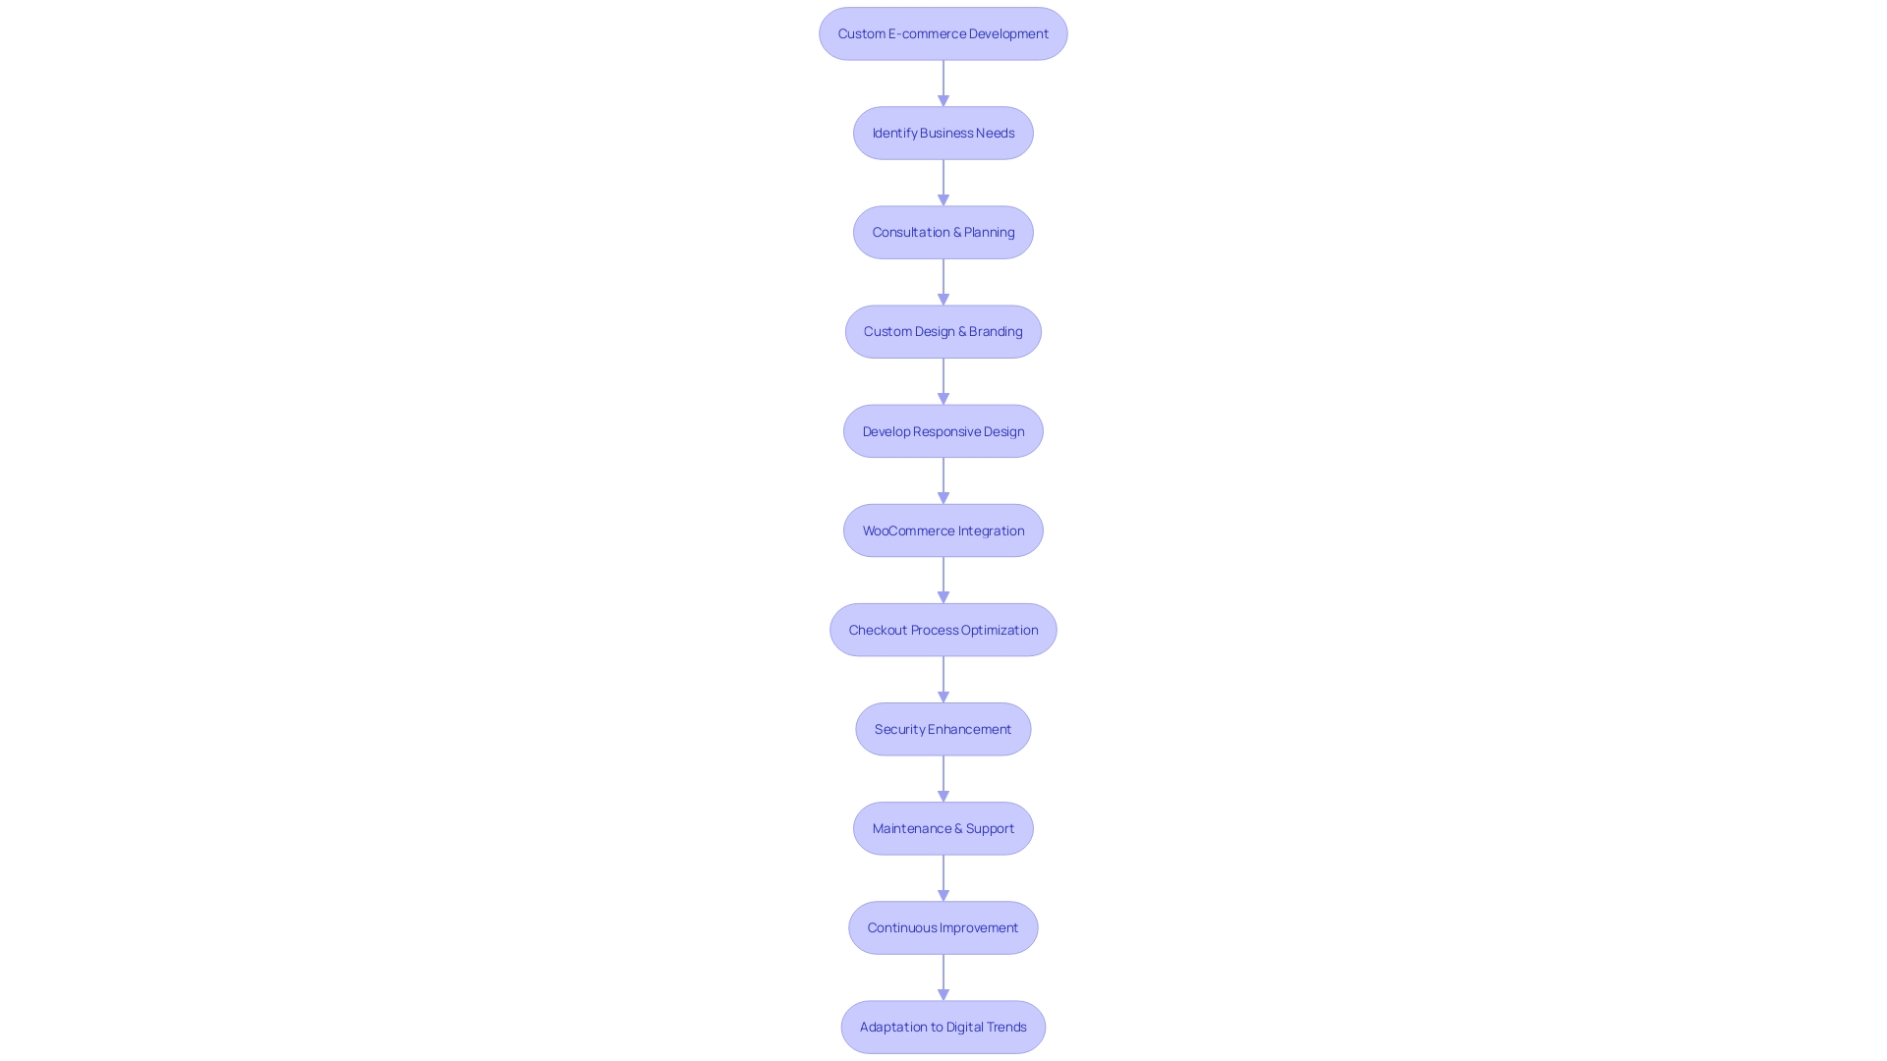Click the Custom E-commerce Development node
Viewport: 1887px width, 1061px height.
(x=943, y=32)
